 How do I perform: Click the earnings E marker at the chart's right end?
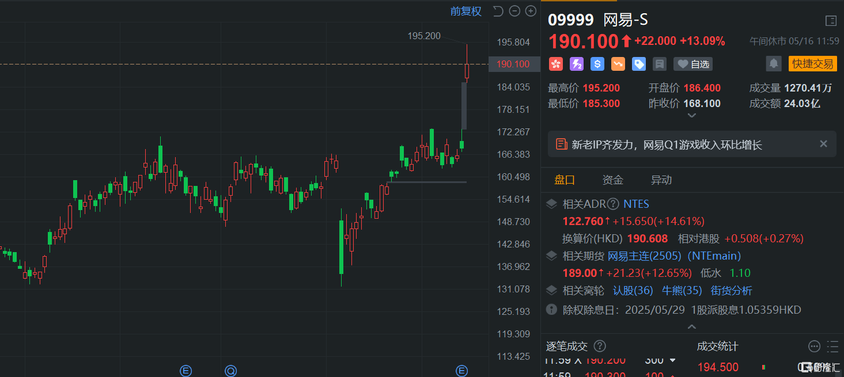point(461,371)
